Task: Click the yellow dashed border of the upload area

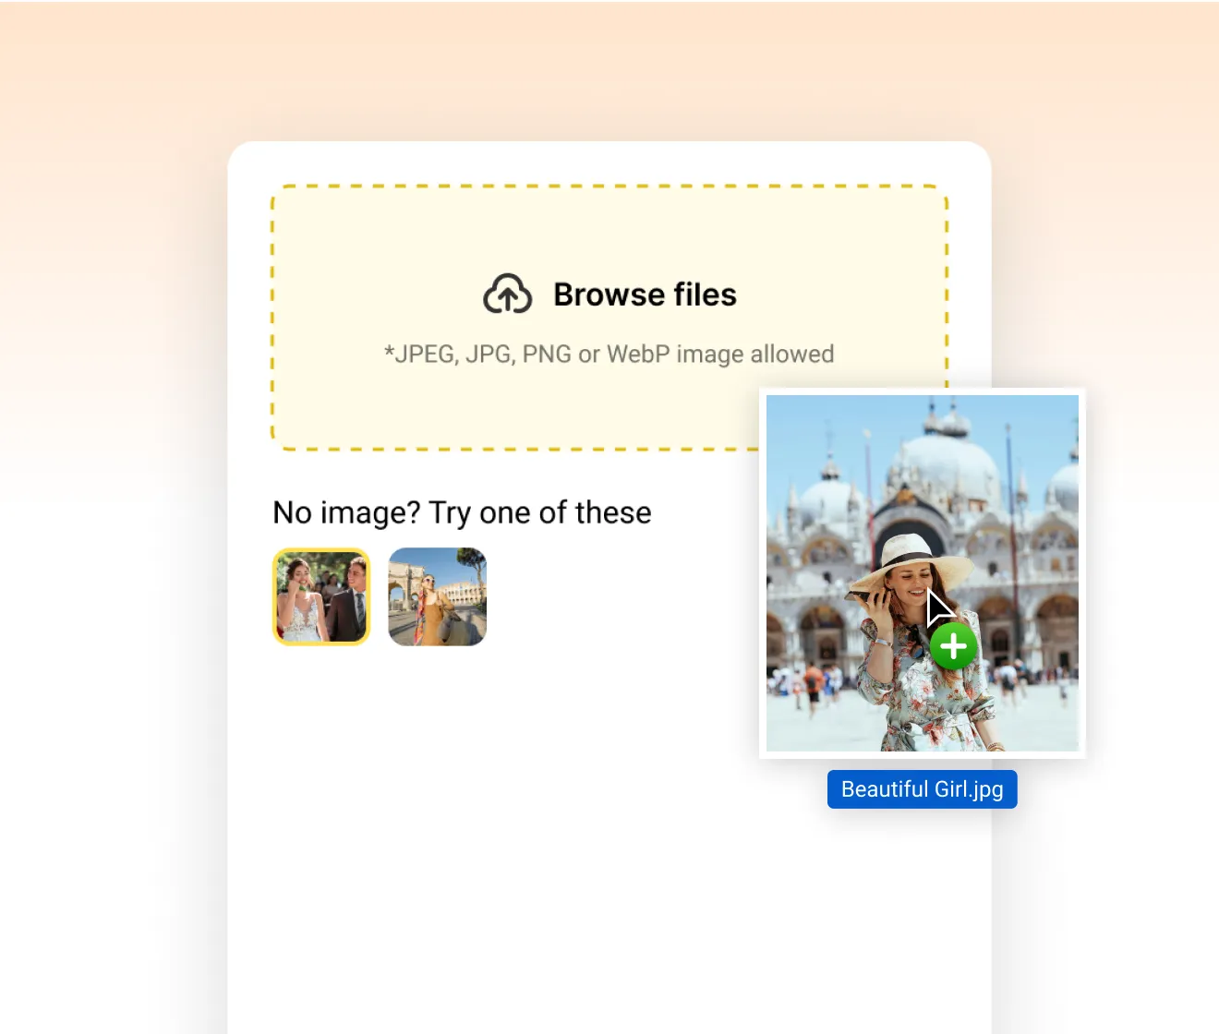Action: [609, 186]
